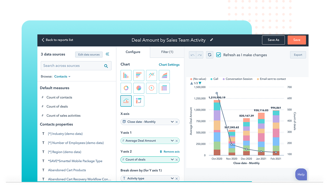The image size is (329, 186).
Task: Choose the line chart type icon
Action: pos(151,76)
